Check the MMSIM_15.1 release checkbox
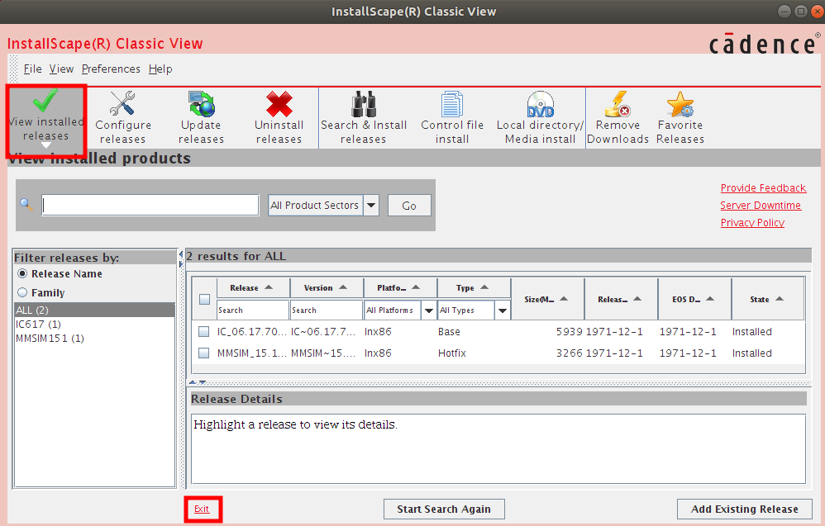Screen dimensions: 825x526 203,353
